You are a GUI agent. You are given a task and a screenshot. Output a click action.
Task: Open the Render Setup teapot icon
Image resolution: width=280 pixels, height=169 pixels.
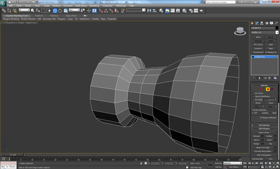(191, 10)
